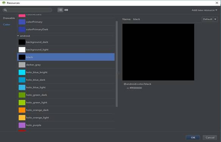This screenshot has width=221, height=142.
Task: Click the black color swatch
Action: point(22,57)
